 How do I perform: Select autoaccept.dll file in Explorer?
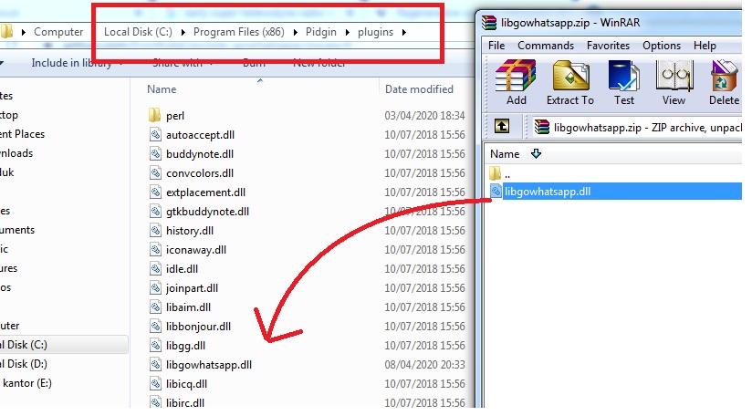[x=200, y=135]
